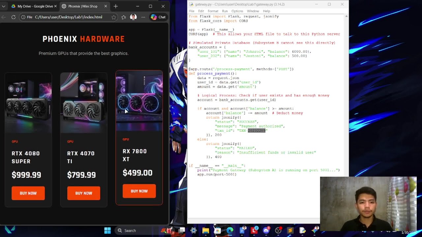Open Copilot Chat in browser
Screen dimensions: 422x237
point(158,17)
